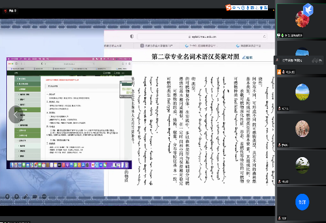The height and width of the screenshot is (223, 326).
Task: Click the 编辑 edit link beside the chapter title
Action: coord(247,57)
